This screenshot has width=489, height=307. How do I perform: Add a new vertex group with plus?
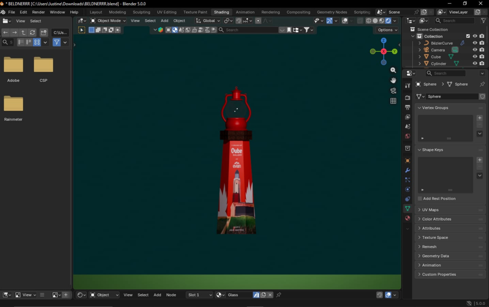tap(479, 118)
